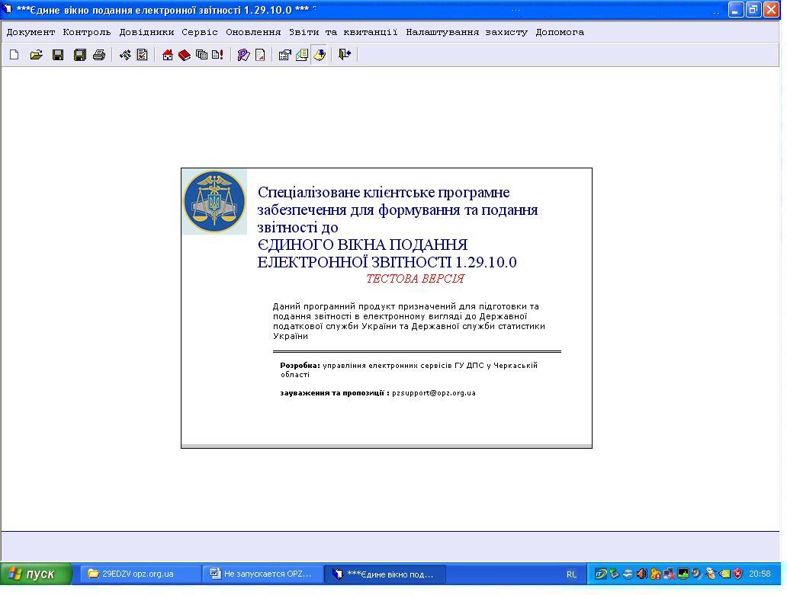Click the purple P pencil icon
Screen dimensions: 787x595
click(x=244, y=55)
